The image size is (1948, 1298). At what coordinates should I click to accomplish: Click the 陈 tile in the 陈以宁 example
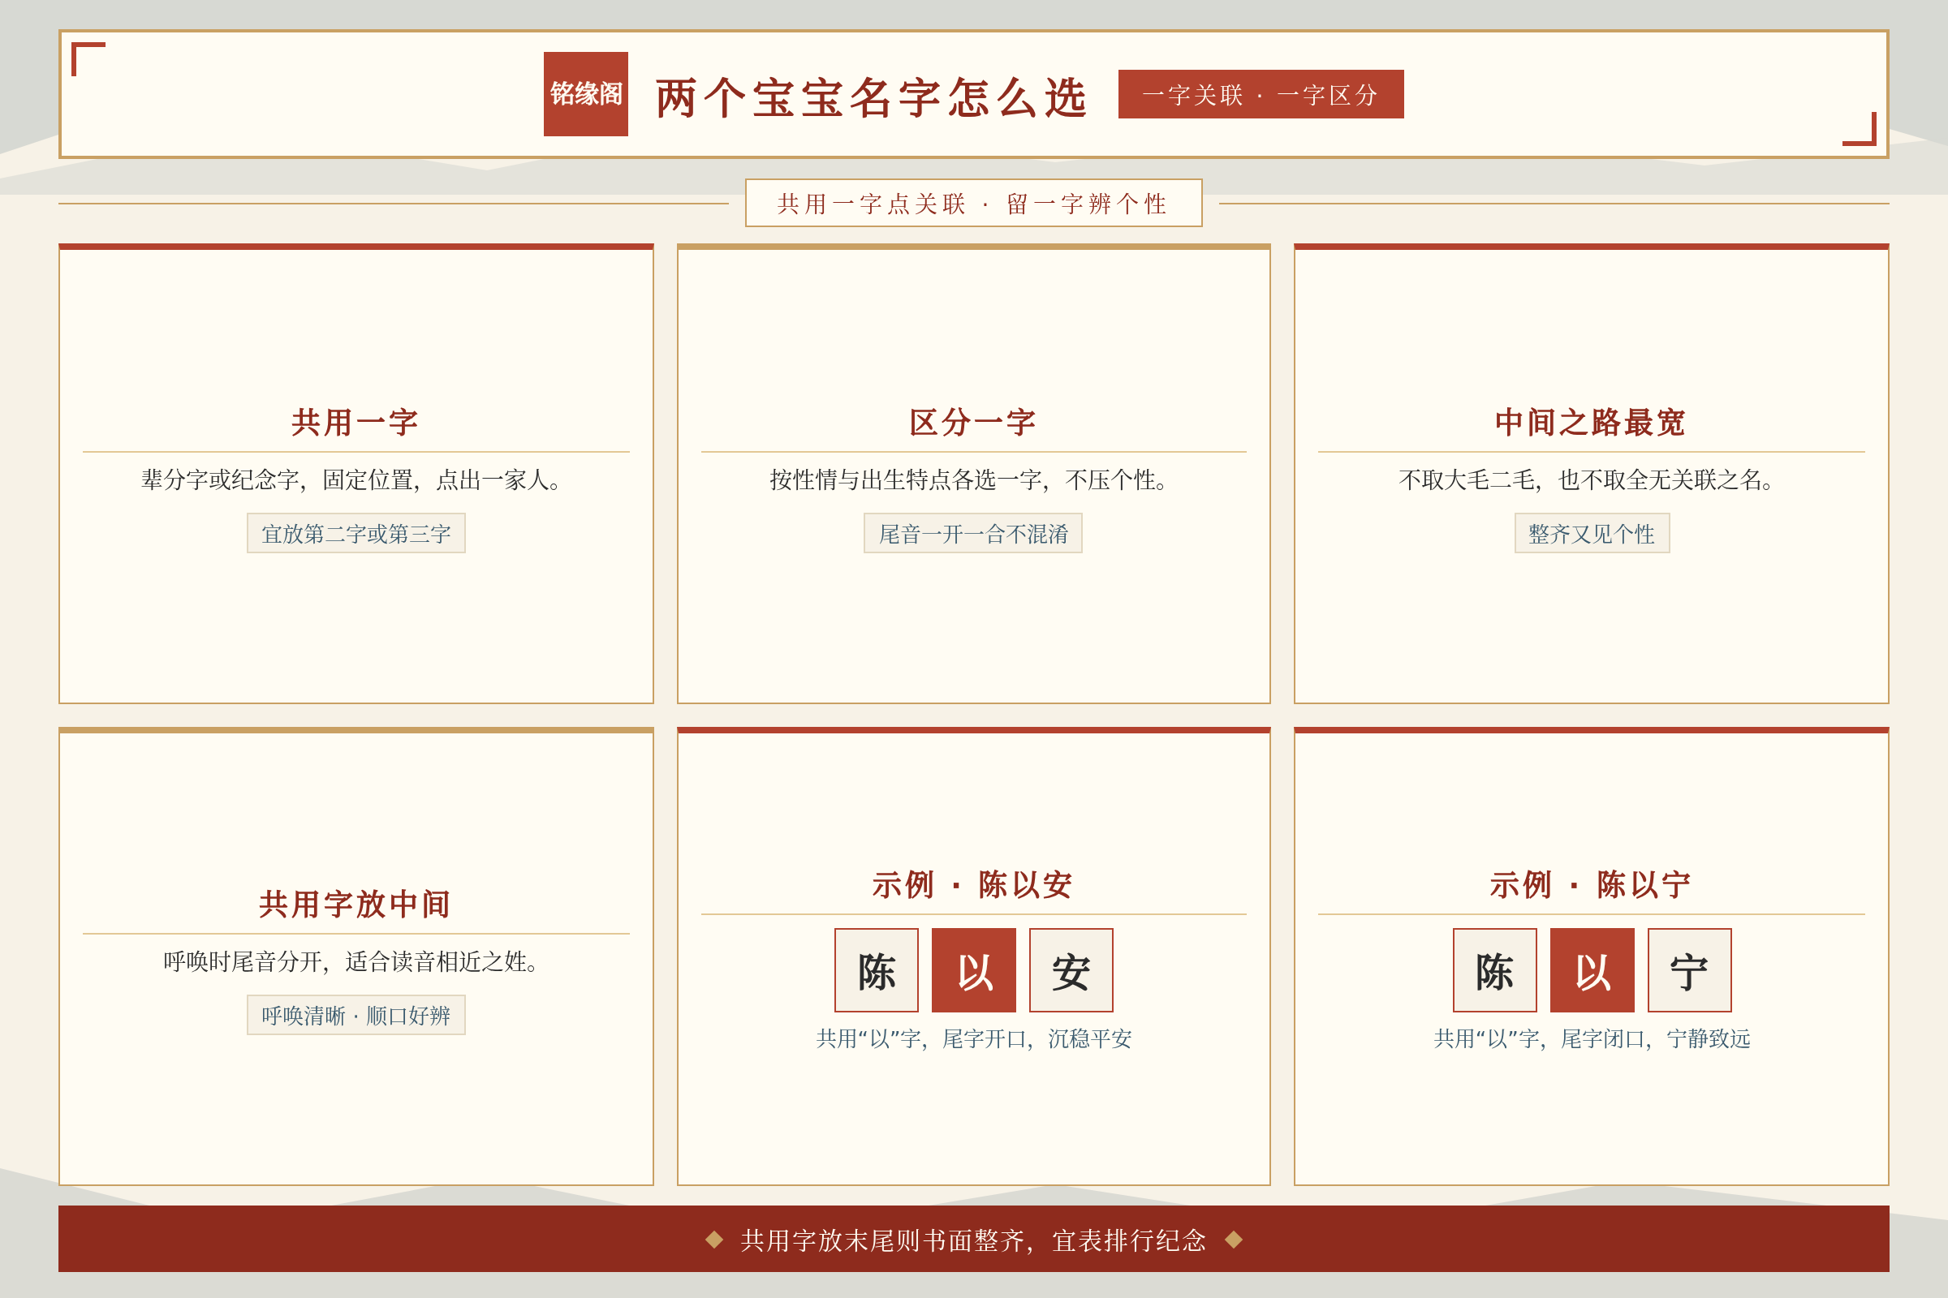pos(1495,970)
